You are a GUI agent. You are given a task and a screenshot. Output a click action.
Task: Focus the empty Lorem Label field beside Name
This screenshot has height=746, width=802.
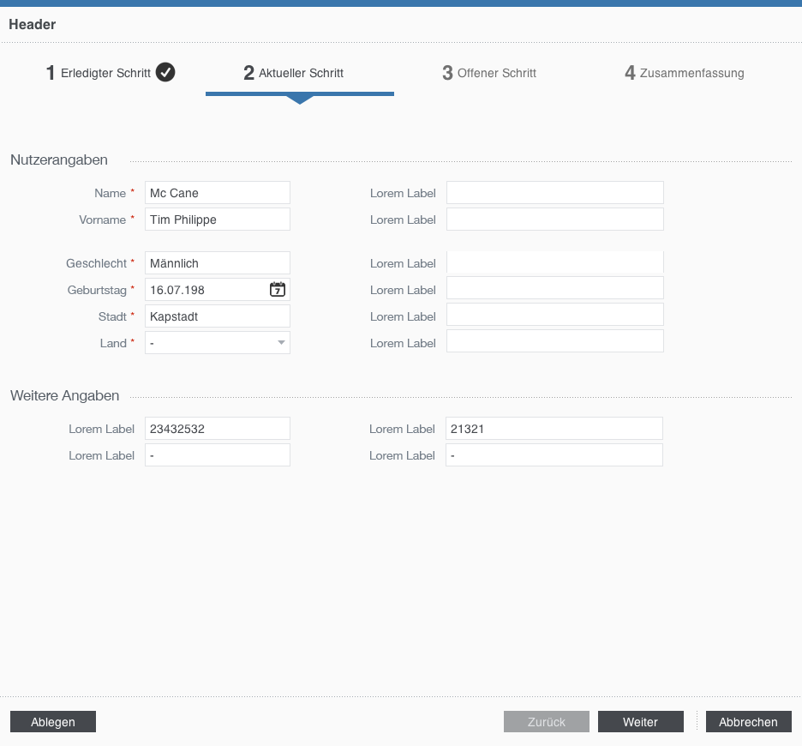click(x=554, y=193)
